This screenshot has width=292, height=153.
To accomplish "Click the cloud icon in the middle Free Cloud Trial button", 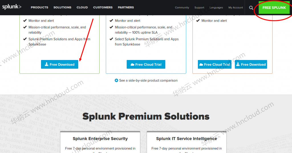I will (x=132, y=64).
